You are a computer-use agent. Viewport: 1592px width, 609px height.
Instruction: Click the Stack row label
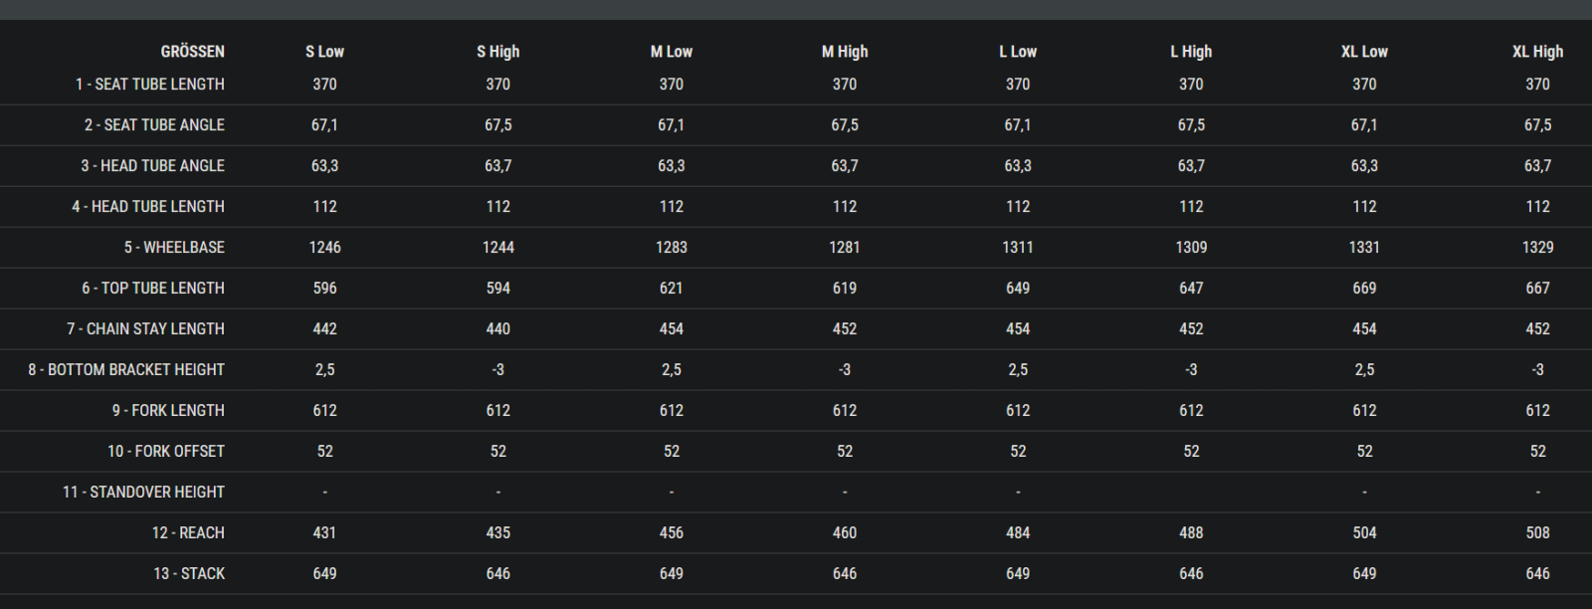[x=189, y=574]
